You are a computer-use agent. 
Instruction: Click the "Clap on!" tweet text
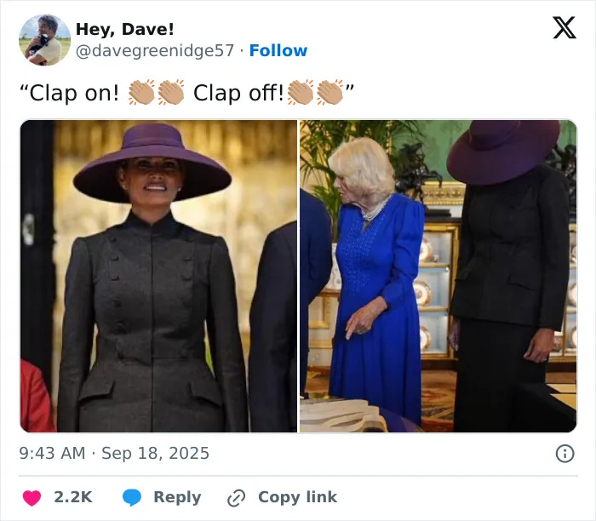point(70,93)
